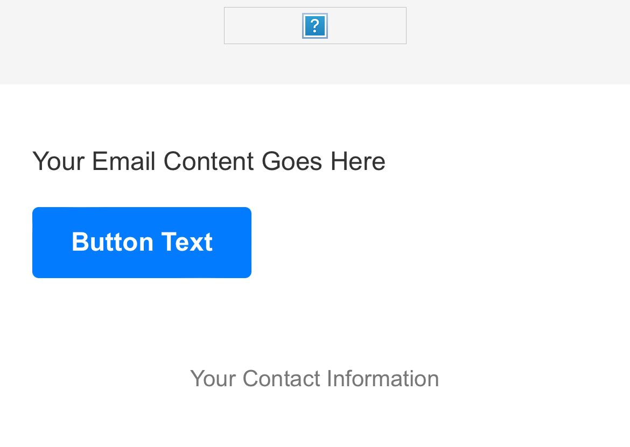This screenshot has height=447, width=630.
Task: Click the Button Text call-to-action button
Action: point(142,242)
